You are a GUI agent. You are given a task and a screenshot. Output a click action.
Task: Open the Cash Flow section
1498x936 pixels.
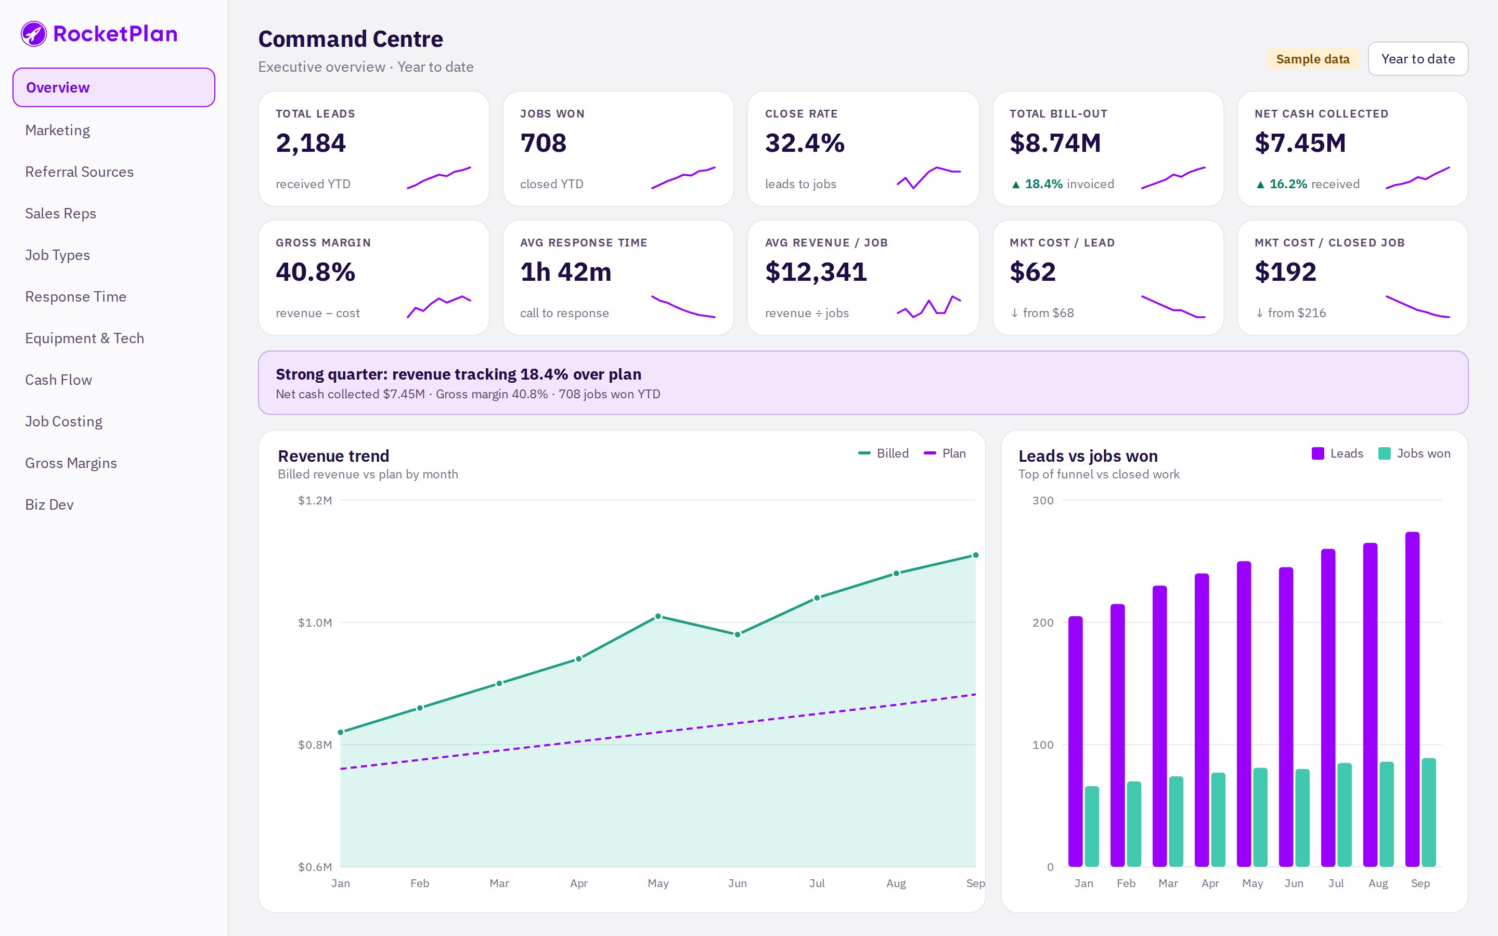(x=59, y=380)
